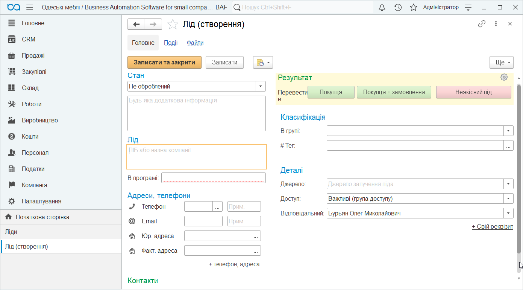This screenshot has height=290, width=523.
Task: Open the Телефон ellipsis button
Action: (x=218, y=206)
